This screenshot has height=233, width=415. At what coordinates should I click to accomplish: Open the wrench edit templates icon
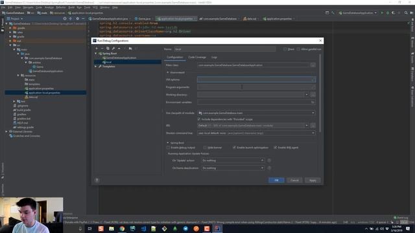(113, 49)
